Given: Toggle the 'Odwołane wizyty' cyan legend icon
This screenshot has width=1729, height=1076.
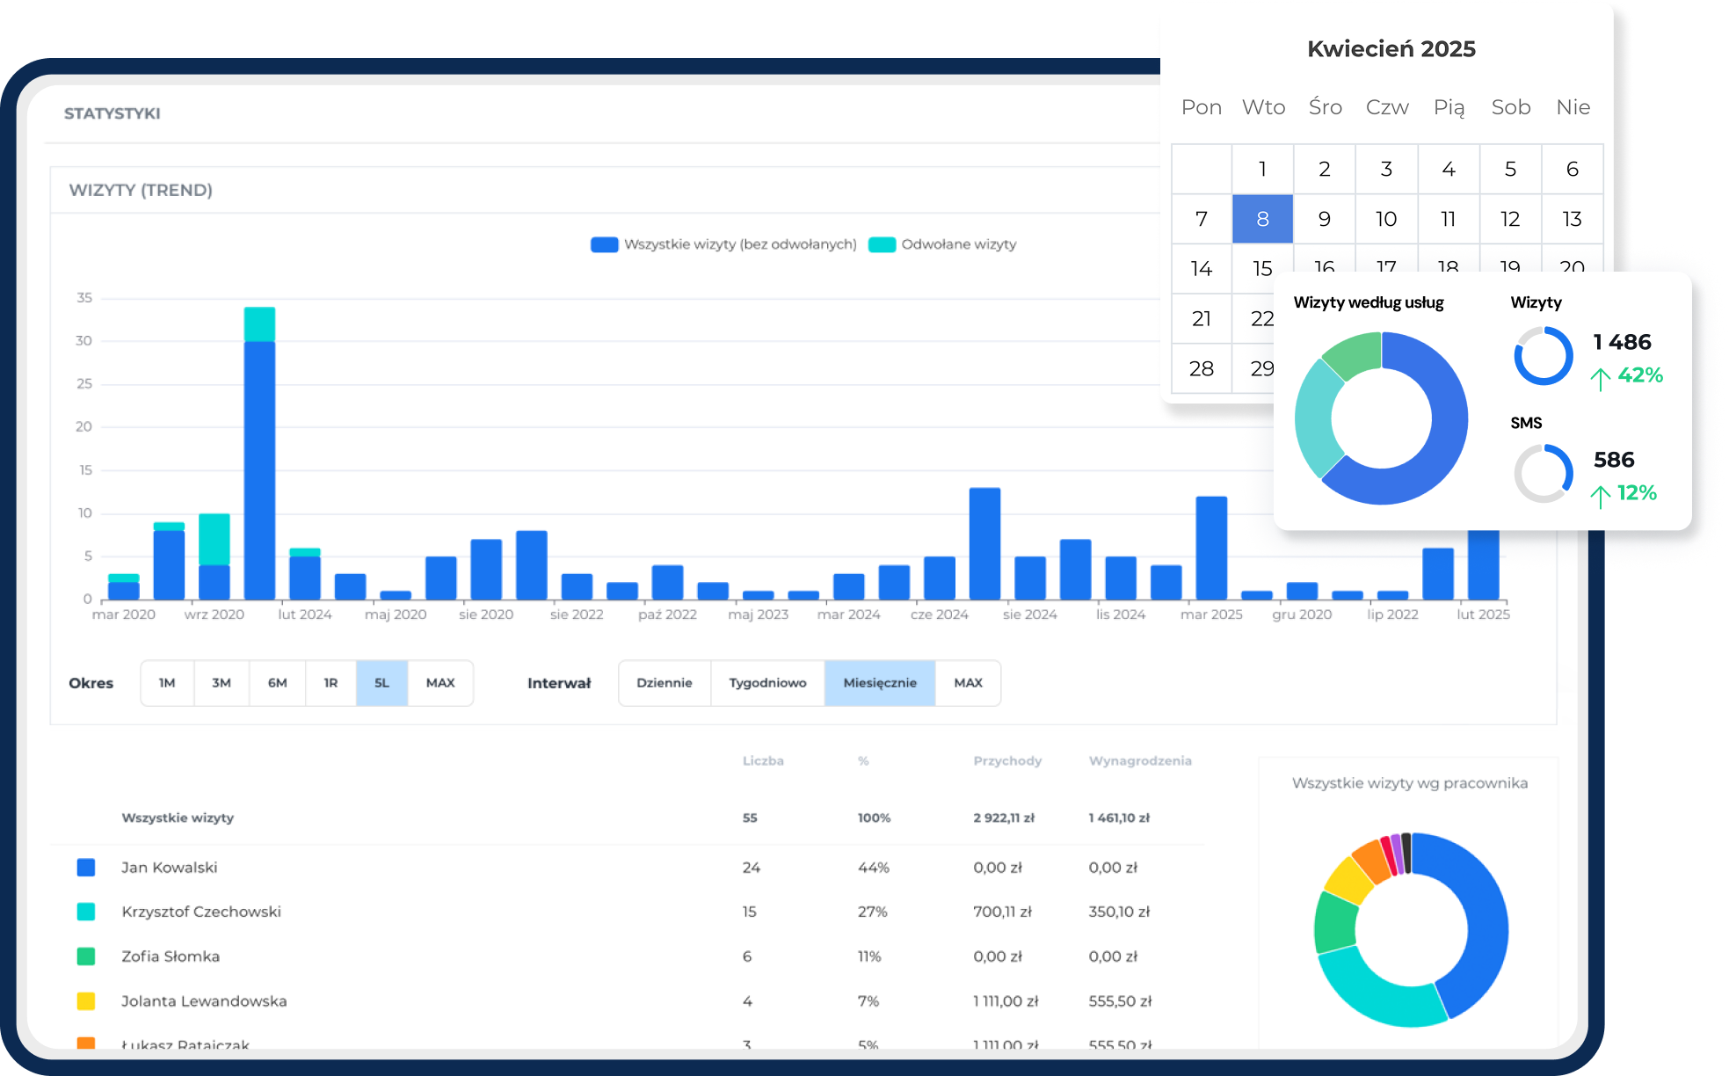Looking at the screenshot, I should point(882,244).
